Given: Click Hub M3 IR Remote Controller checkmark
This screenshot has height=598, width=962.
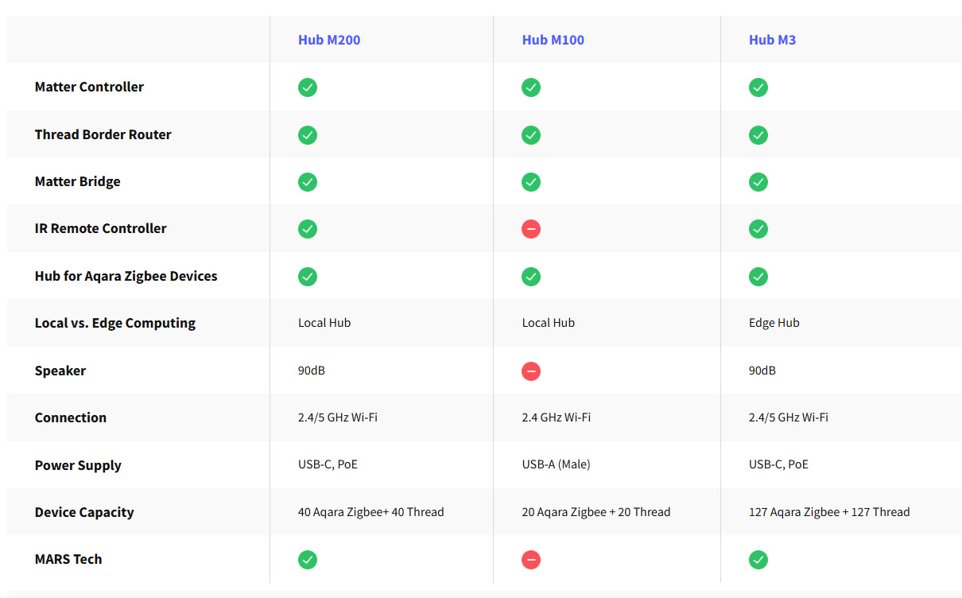Looking at the screenshot, I should [758, 229].
